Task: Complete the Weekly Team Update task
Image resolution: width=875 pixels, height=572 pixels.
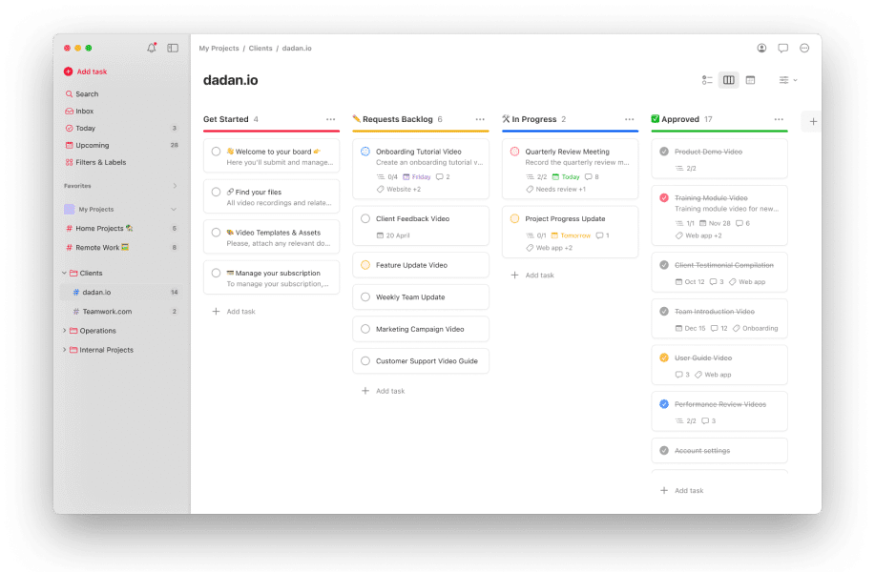Action: [365, 297]
